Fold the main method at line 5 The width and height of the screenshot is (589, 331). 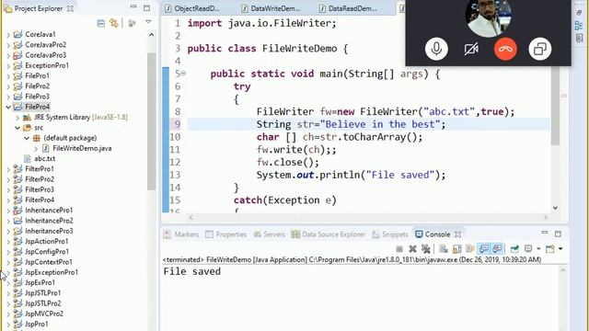coord(184,74)
